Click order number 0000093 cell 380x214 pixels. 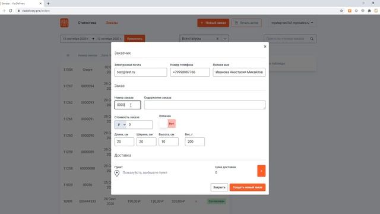87,102
